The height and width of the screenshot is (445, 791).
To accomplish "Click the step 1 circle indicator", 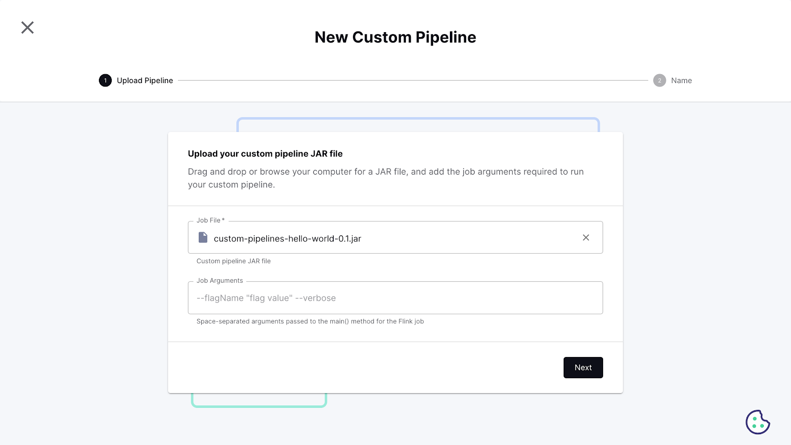I will [105, 80].
